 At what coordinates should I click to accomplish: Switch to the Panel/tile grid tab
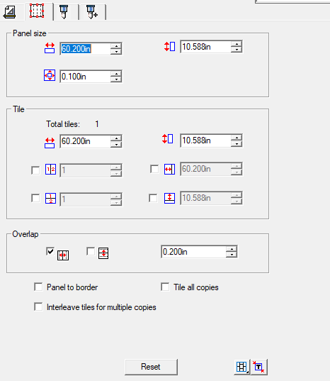[37, 11]
